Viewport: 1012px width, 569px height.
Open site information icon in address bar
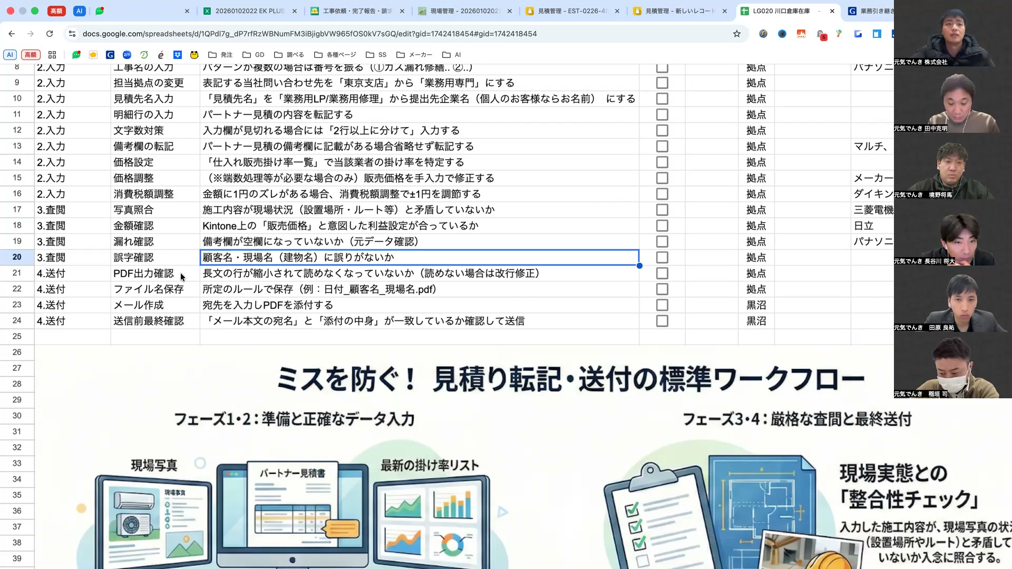pos(72,34)
